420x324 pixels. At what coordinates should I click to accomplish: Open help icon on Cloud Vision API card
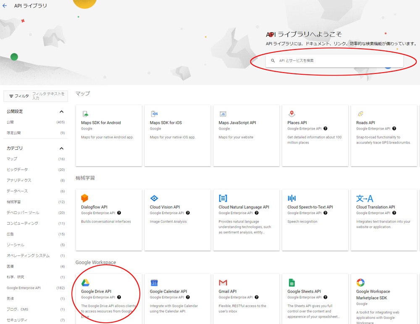[x=188, y=213]
